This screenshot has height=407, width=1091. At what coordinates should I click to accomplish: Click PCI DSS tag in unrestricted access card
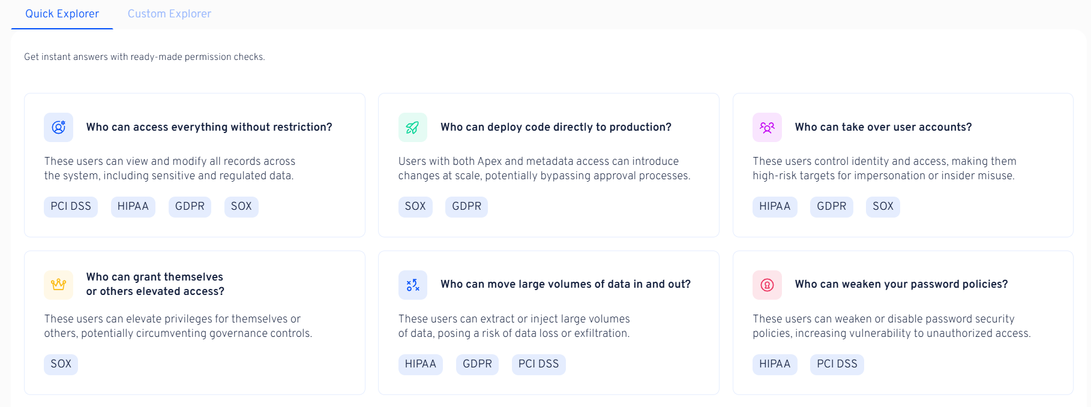71,206
